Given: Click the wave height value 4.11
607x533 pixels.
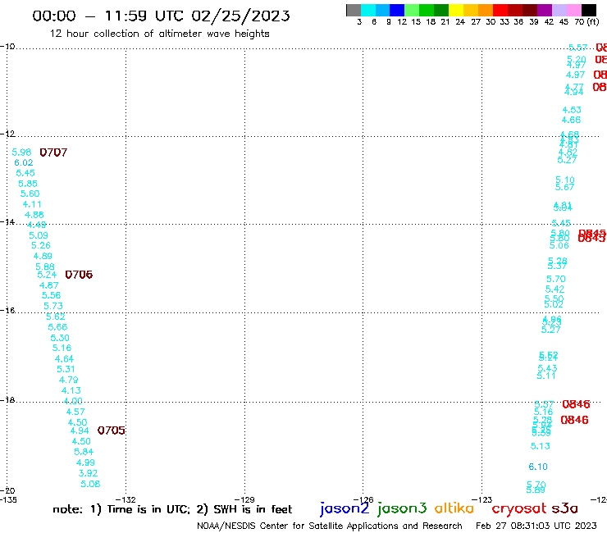Looking at the screenshot, I should pyautogui.click(x=32, y=204).
